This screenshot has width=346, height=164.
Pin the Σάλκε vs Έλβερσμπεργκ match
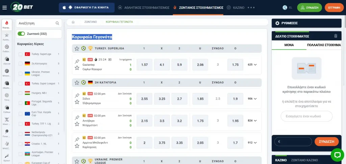click(77, 95)
